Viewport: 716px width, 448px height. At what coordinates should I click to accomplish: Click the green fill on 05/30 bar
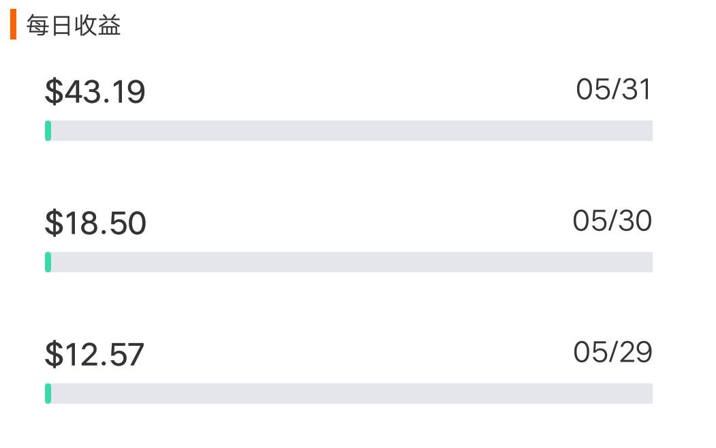point(48,262)
